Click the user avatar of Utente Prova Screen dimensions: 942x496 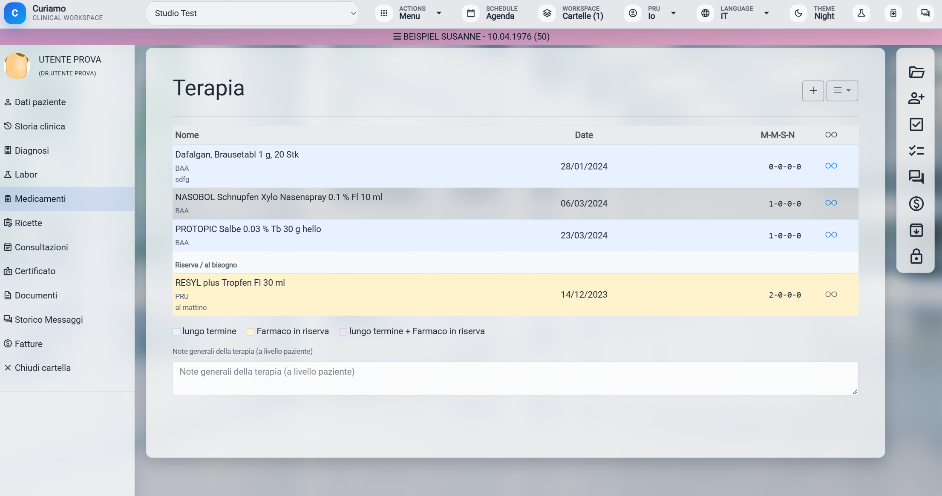pos(17,66)
